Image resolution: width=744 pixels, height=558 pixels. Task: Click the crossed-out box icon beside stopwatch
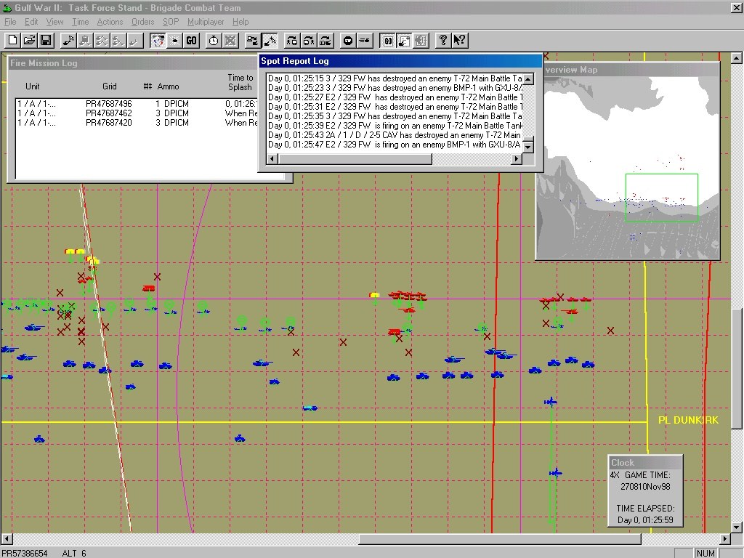coord(230,41)
